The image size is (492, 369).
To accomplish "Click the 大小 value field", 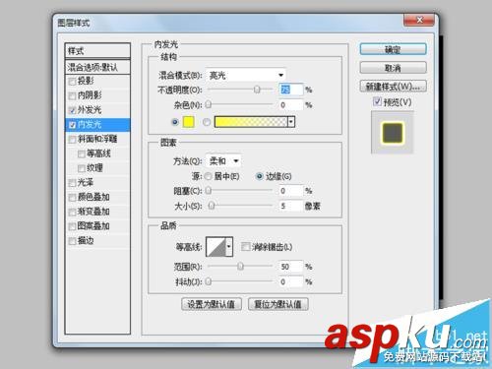I will [291, 206].
